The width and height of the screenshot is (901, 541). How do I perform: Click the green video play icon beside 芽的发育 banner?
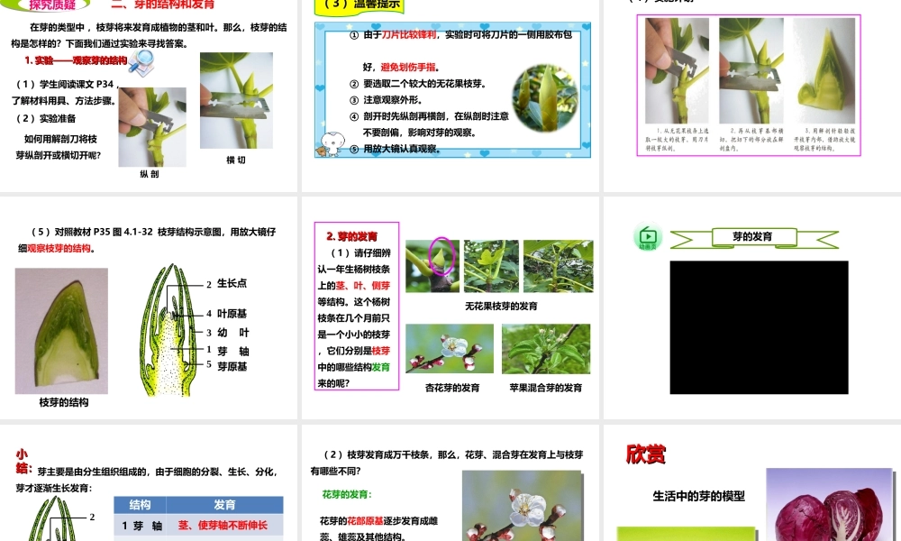(648, 236)
